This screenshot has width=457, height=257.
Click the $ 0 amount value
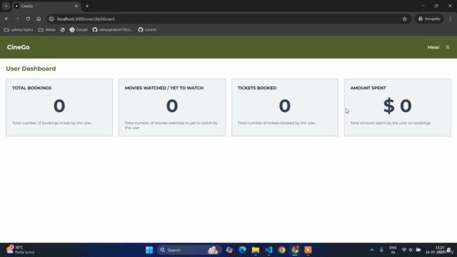click(x=397, y=106)
